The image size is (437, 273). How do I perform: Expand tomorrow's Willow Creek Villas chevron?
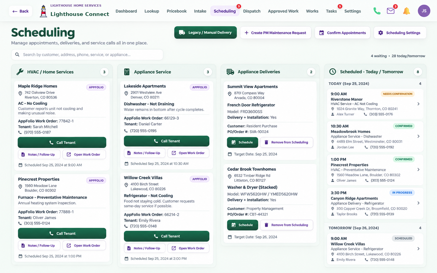click(418, 249)
